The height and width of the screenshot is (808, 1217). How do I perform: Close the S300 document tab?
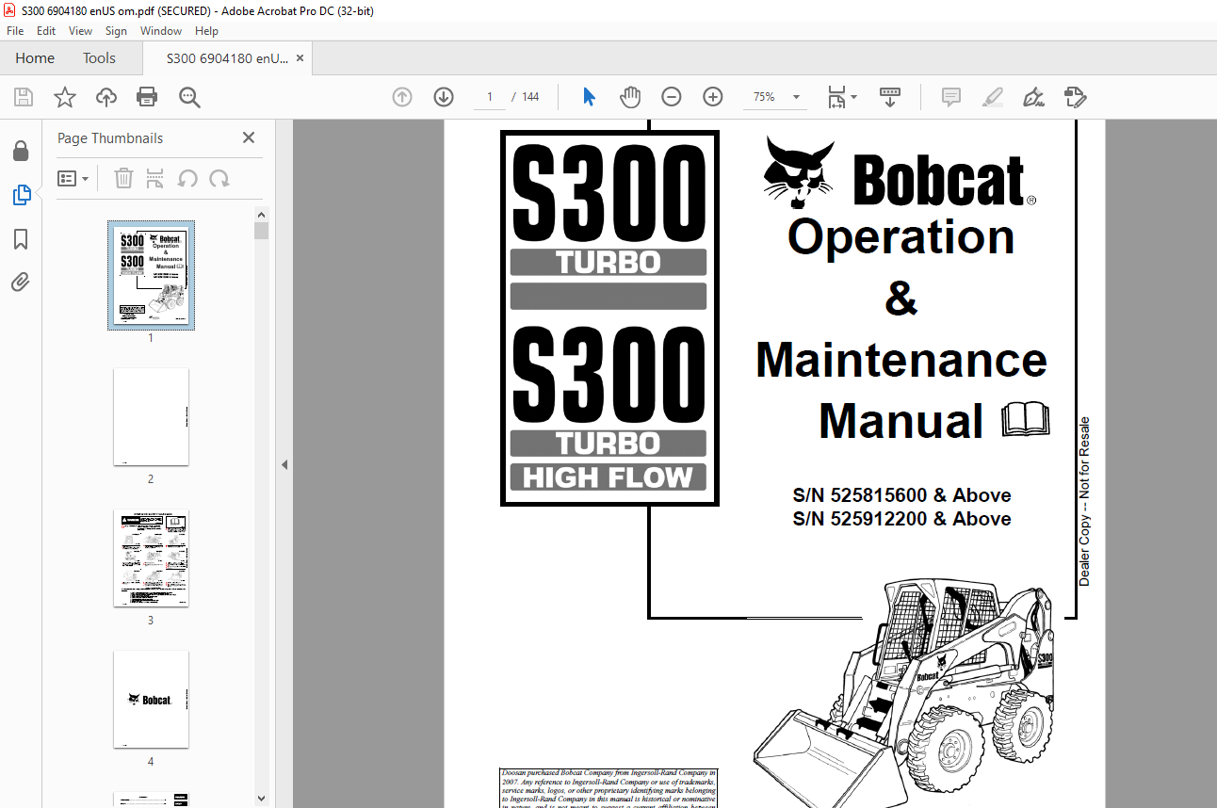tap(300, 58)
